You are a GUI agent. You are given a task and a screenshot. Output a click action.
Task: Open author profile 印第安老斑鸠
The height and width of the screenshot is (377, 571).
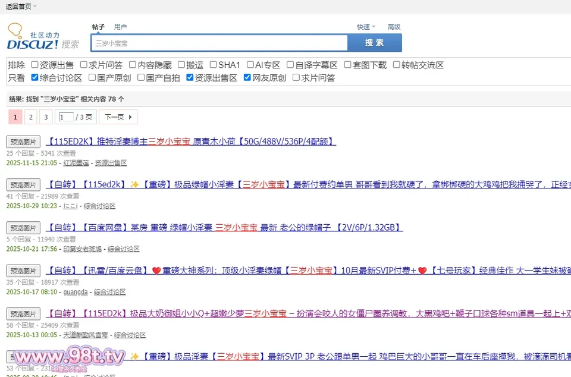pos(82,249)
